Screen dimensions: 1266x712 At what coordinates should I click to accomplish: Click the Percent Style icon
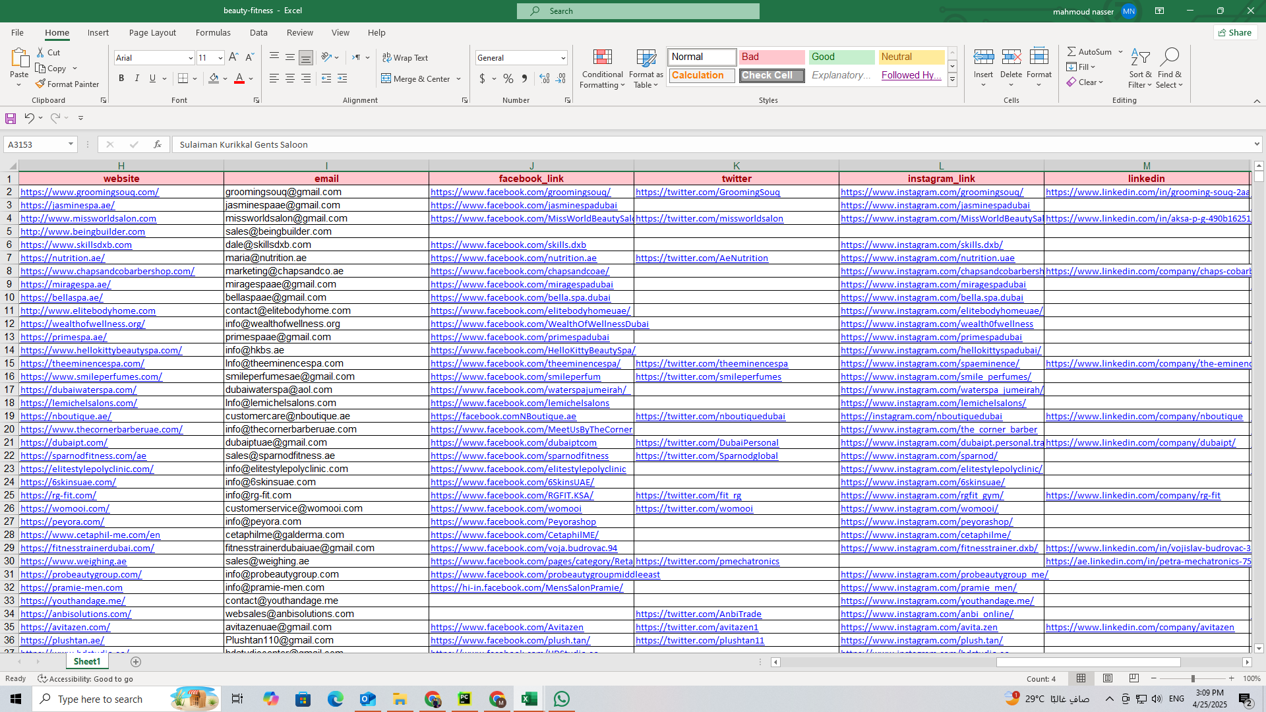tap(508, 78)
